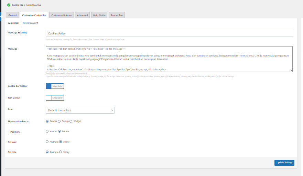Expand the Font dropdown
303x176 pixels.
coord(80,110)
